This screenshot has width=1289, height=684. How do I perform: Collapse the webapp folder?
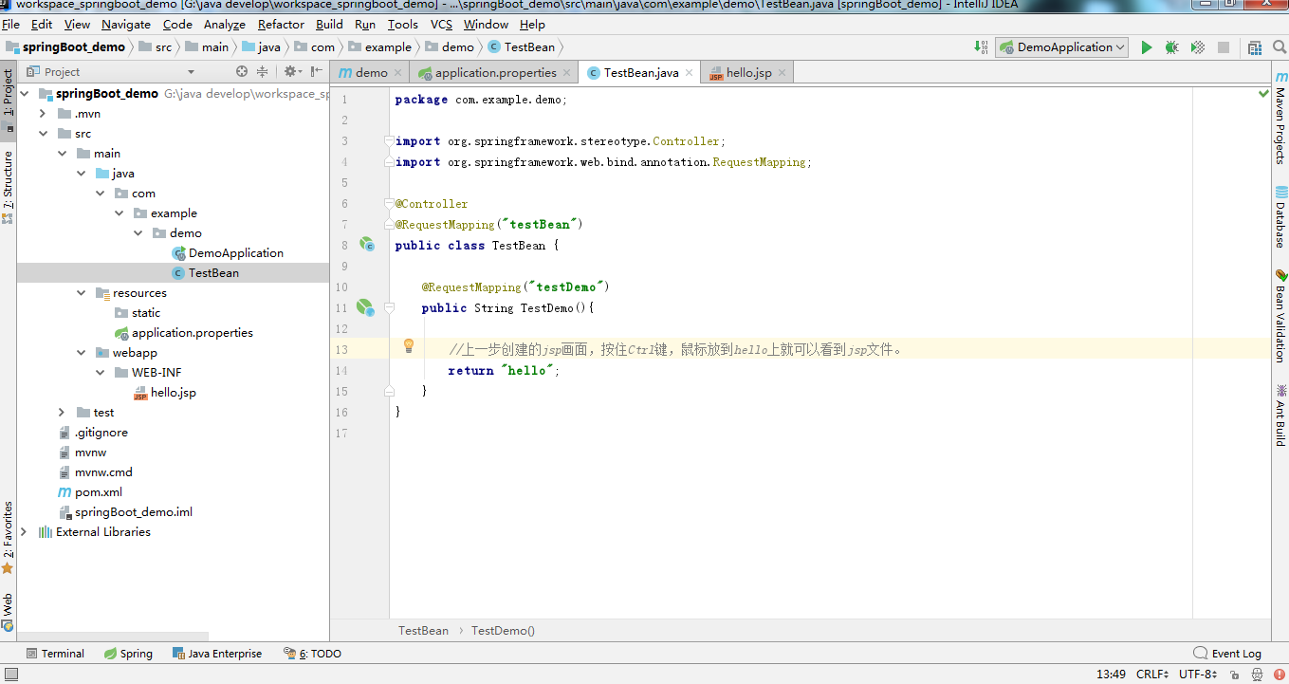[81, 353]
